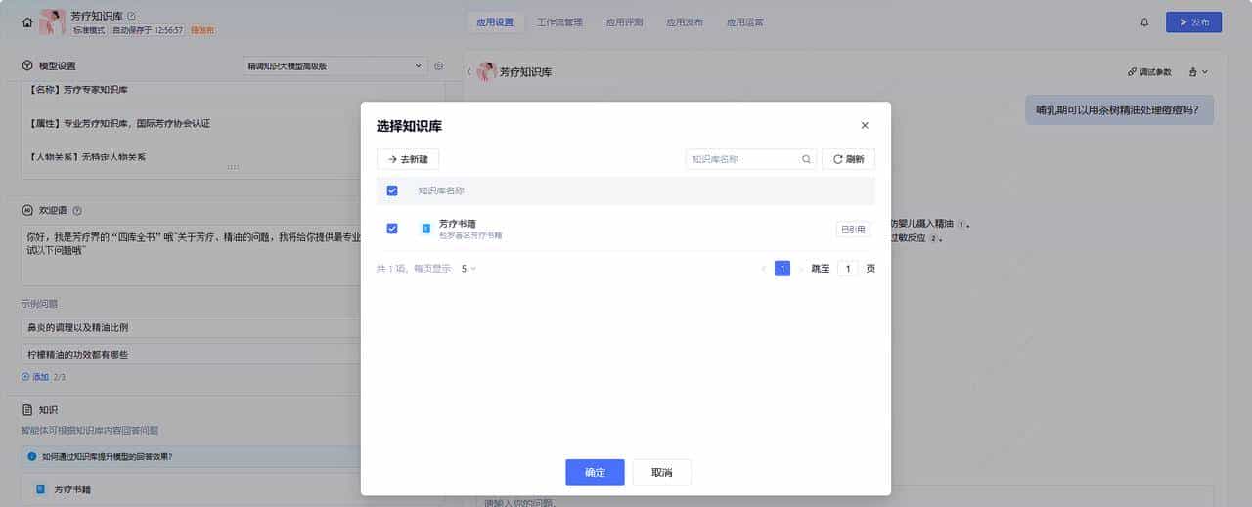
Task: Click 添加 to add an example question
Action: click(x=35, y=376)
